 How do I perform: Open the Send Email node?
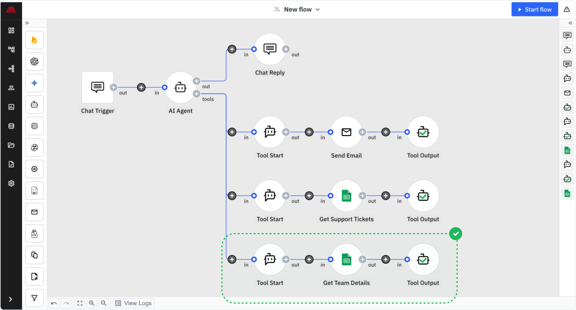346,132
